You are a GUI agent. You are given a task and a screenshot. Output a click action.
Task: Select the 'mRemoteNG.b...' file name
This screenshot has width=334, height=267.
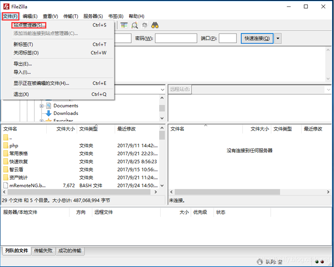[27, 186]
